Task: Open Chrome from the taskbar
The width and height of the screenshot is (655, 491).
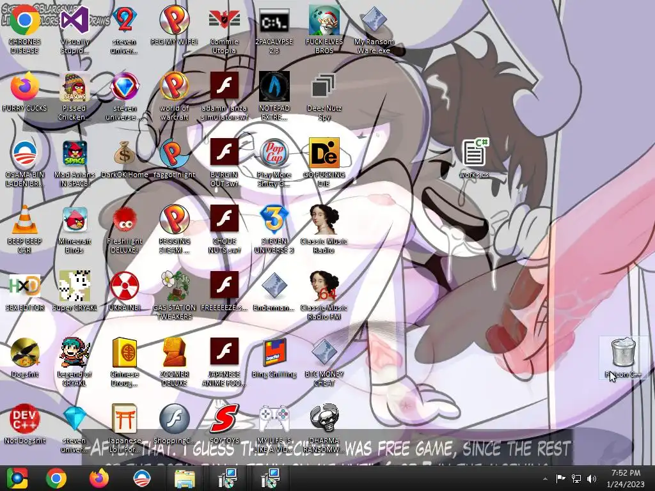Action: click(x=56, y=478)
